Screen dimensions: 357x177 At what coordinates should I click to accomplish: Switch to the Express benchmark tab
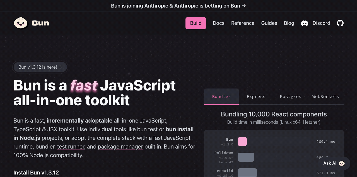(256, 97)
